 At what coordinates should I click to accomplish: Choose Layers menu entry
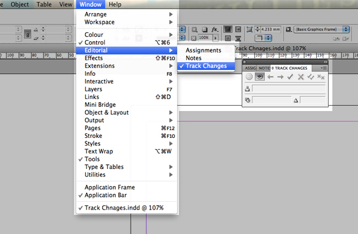click(x=126, y=89)
